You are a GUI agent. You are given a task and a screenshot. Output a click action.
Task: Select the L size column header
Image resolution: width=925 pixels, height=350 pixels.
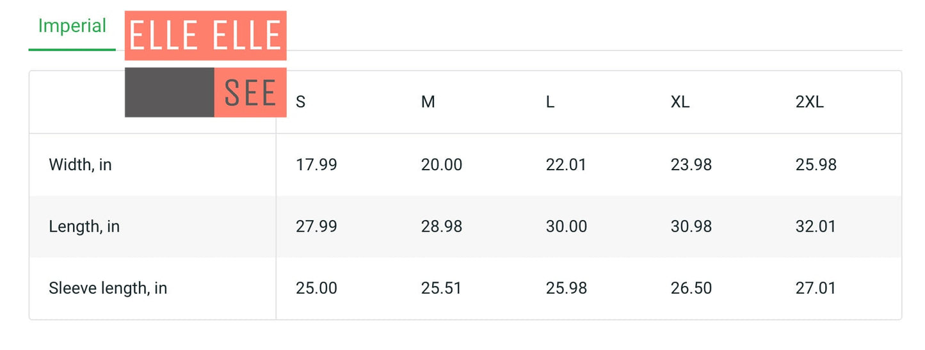click(x=550, y=102)
